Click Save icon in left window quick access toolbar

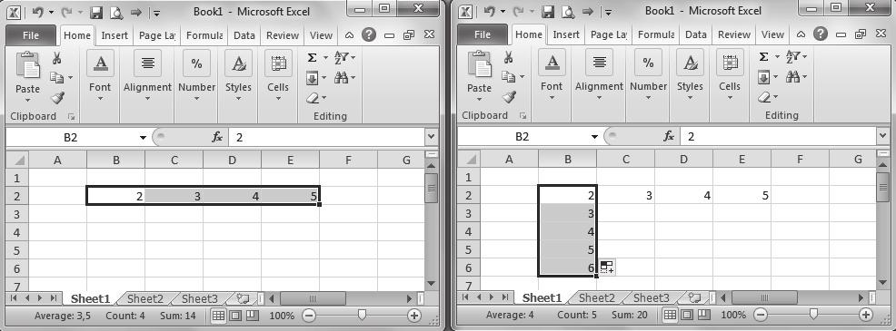coord(96,12)
